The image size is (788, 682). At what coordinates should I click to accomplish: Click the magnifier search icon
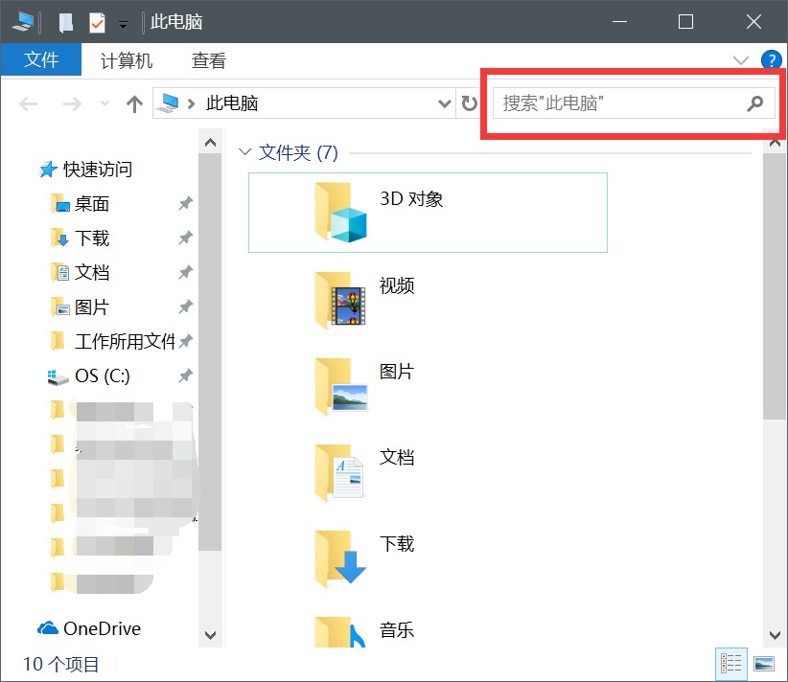755,103
